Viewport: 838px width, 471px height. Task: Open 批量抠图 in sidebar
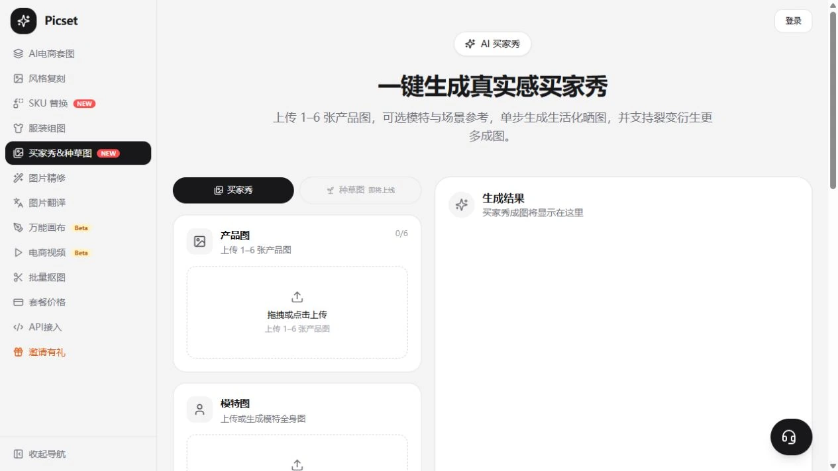tap(78, 277)
